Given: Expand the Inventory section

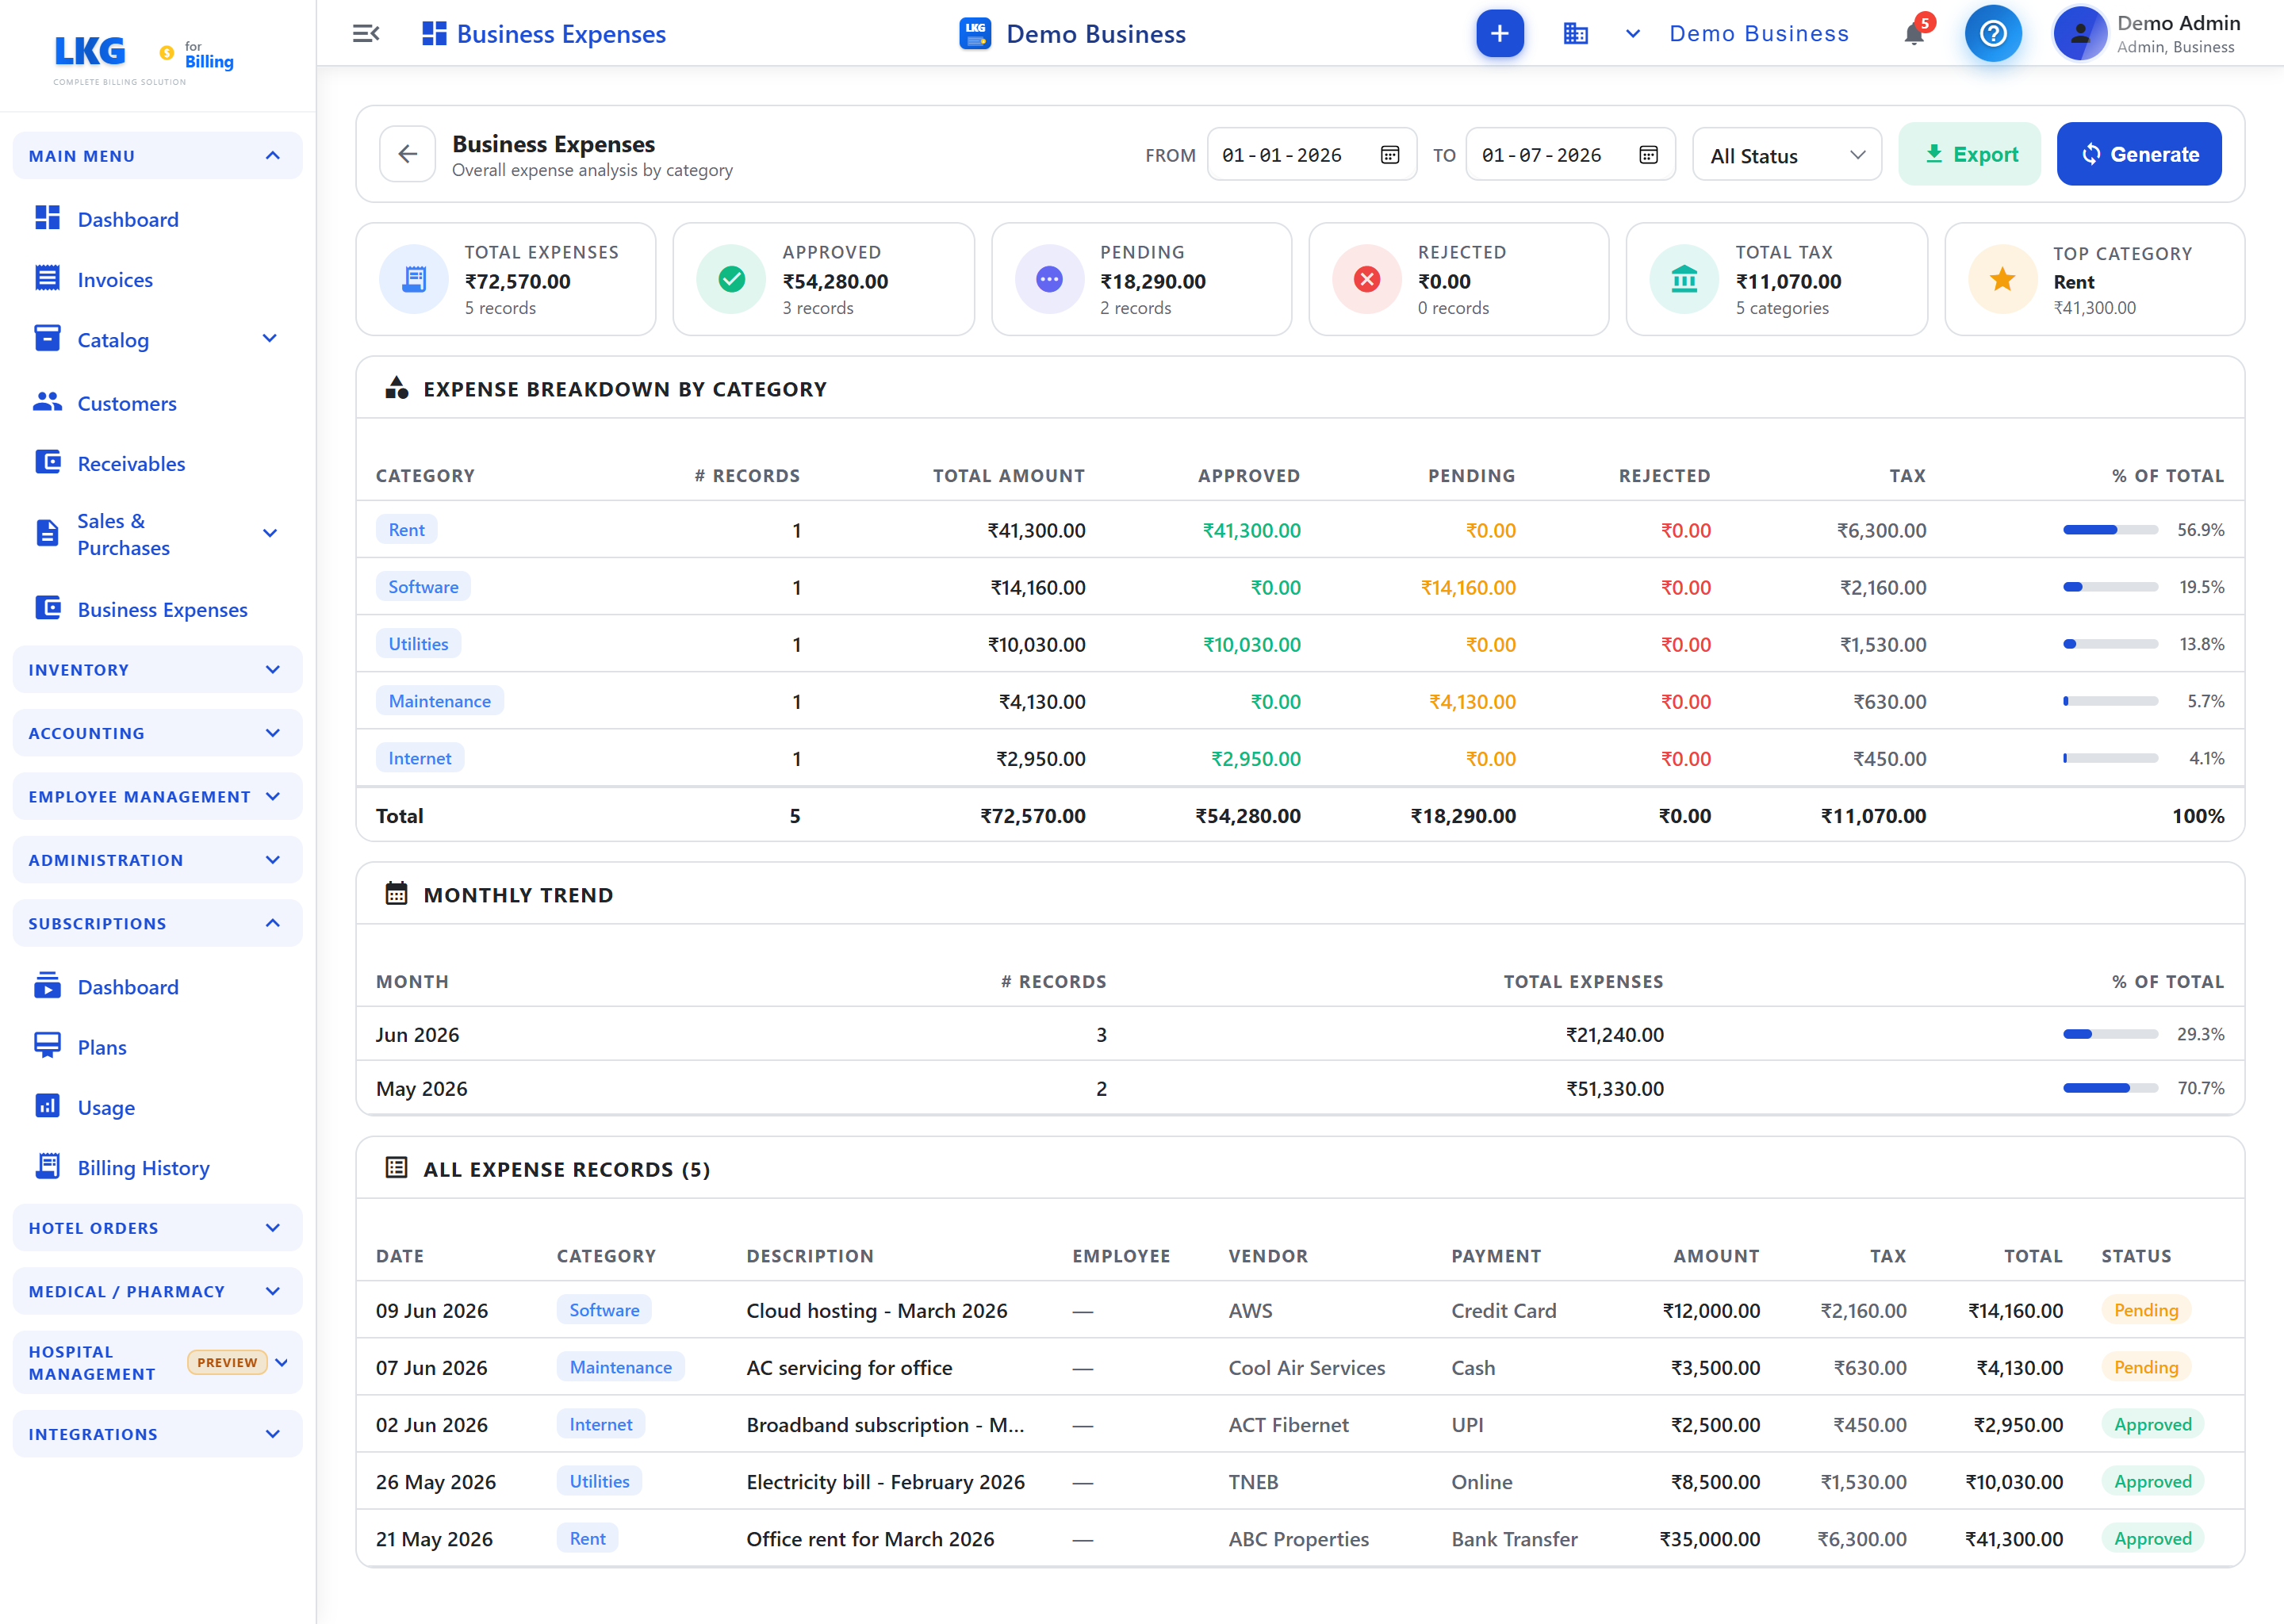Looking at the screenshot, I should point(157,670).
